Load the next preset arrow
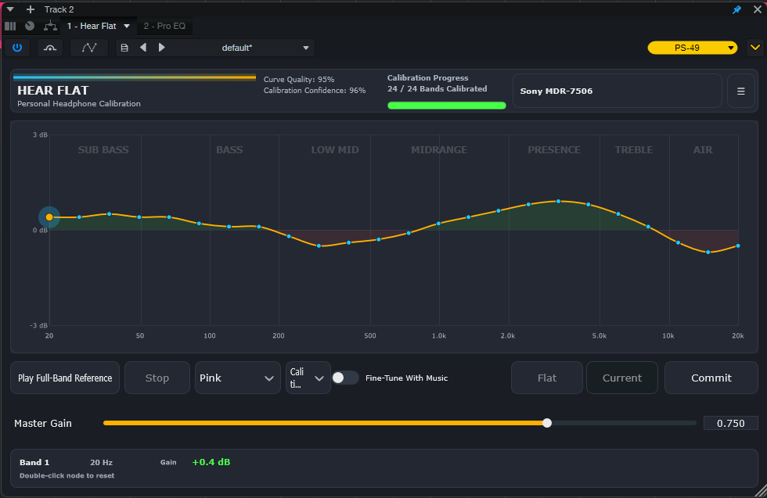767x498 pixels. (x=161, y=48)
